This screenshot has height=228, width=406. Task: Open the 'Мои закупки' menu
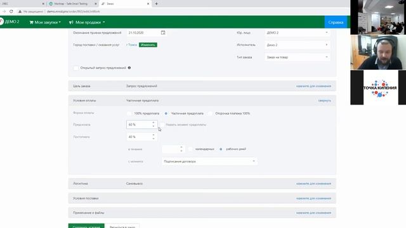click(x=45, y=22)
